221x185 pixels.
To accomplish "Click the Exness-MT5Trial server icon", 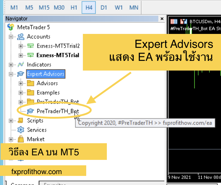I will (30, 55).
